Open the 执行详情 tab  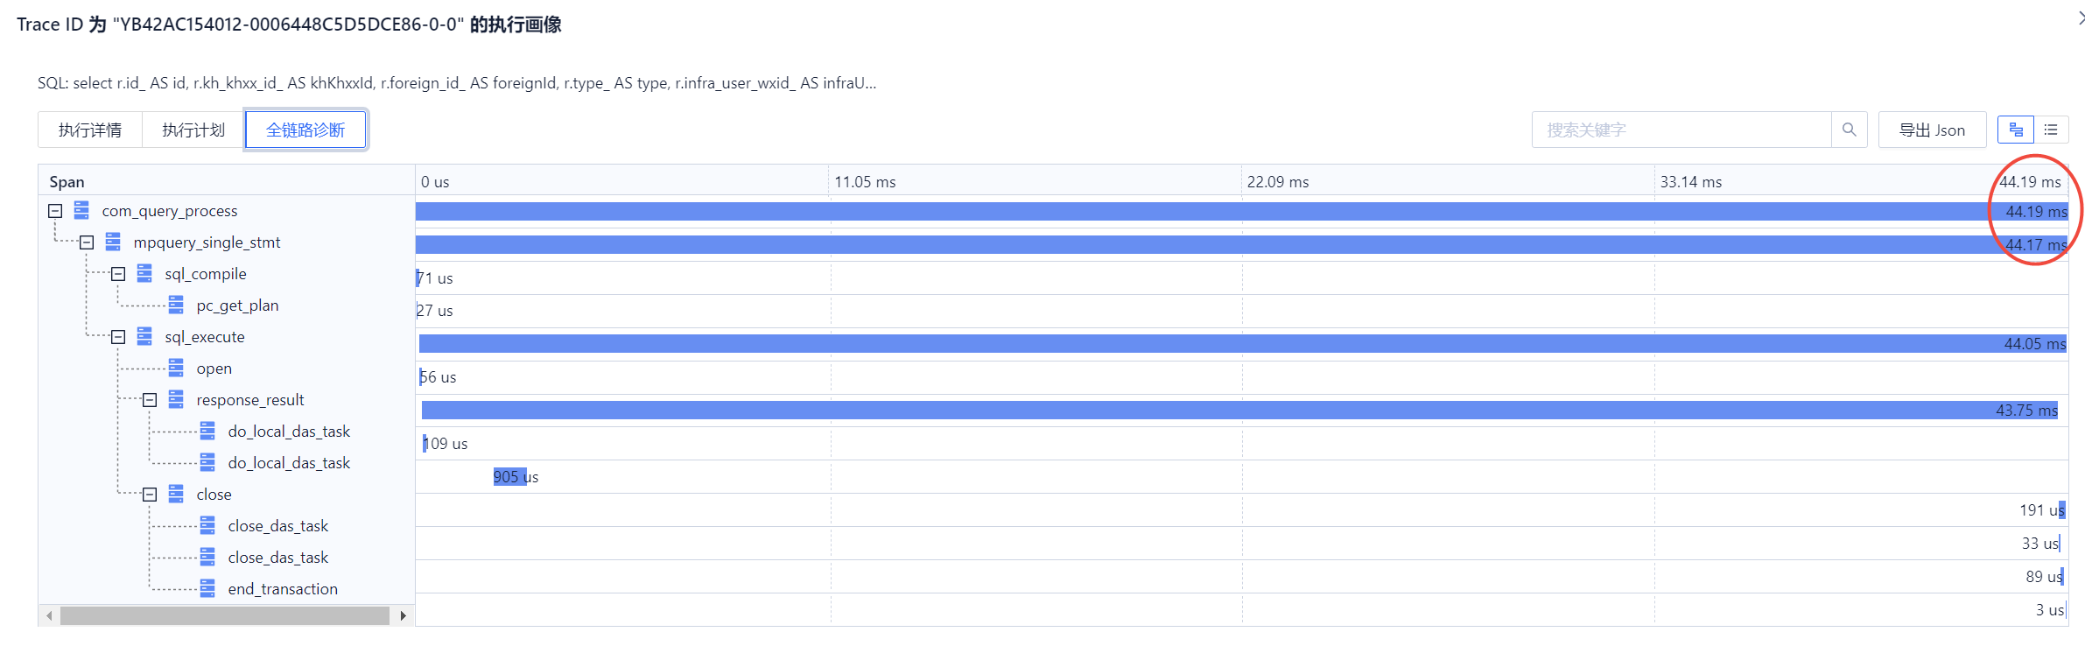[x=90, y=130]
